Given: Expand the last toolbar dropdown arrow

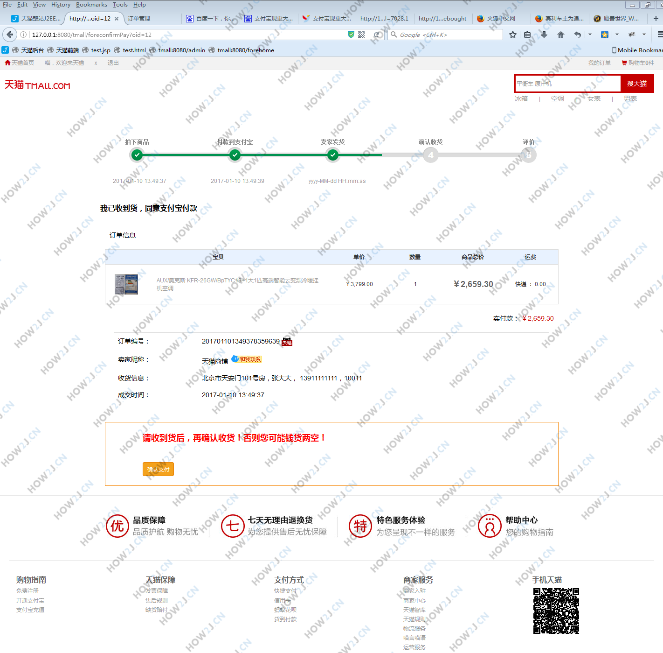Looking at the screenshot, I should (x=644, y=35).
